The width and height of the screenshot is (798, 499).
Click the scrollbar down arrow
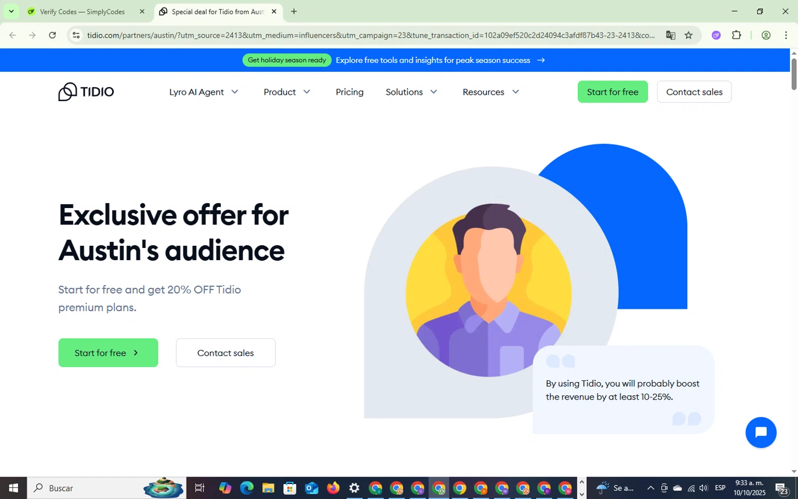click(794, 471)
